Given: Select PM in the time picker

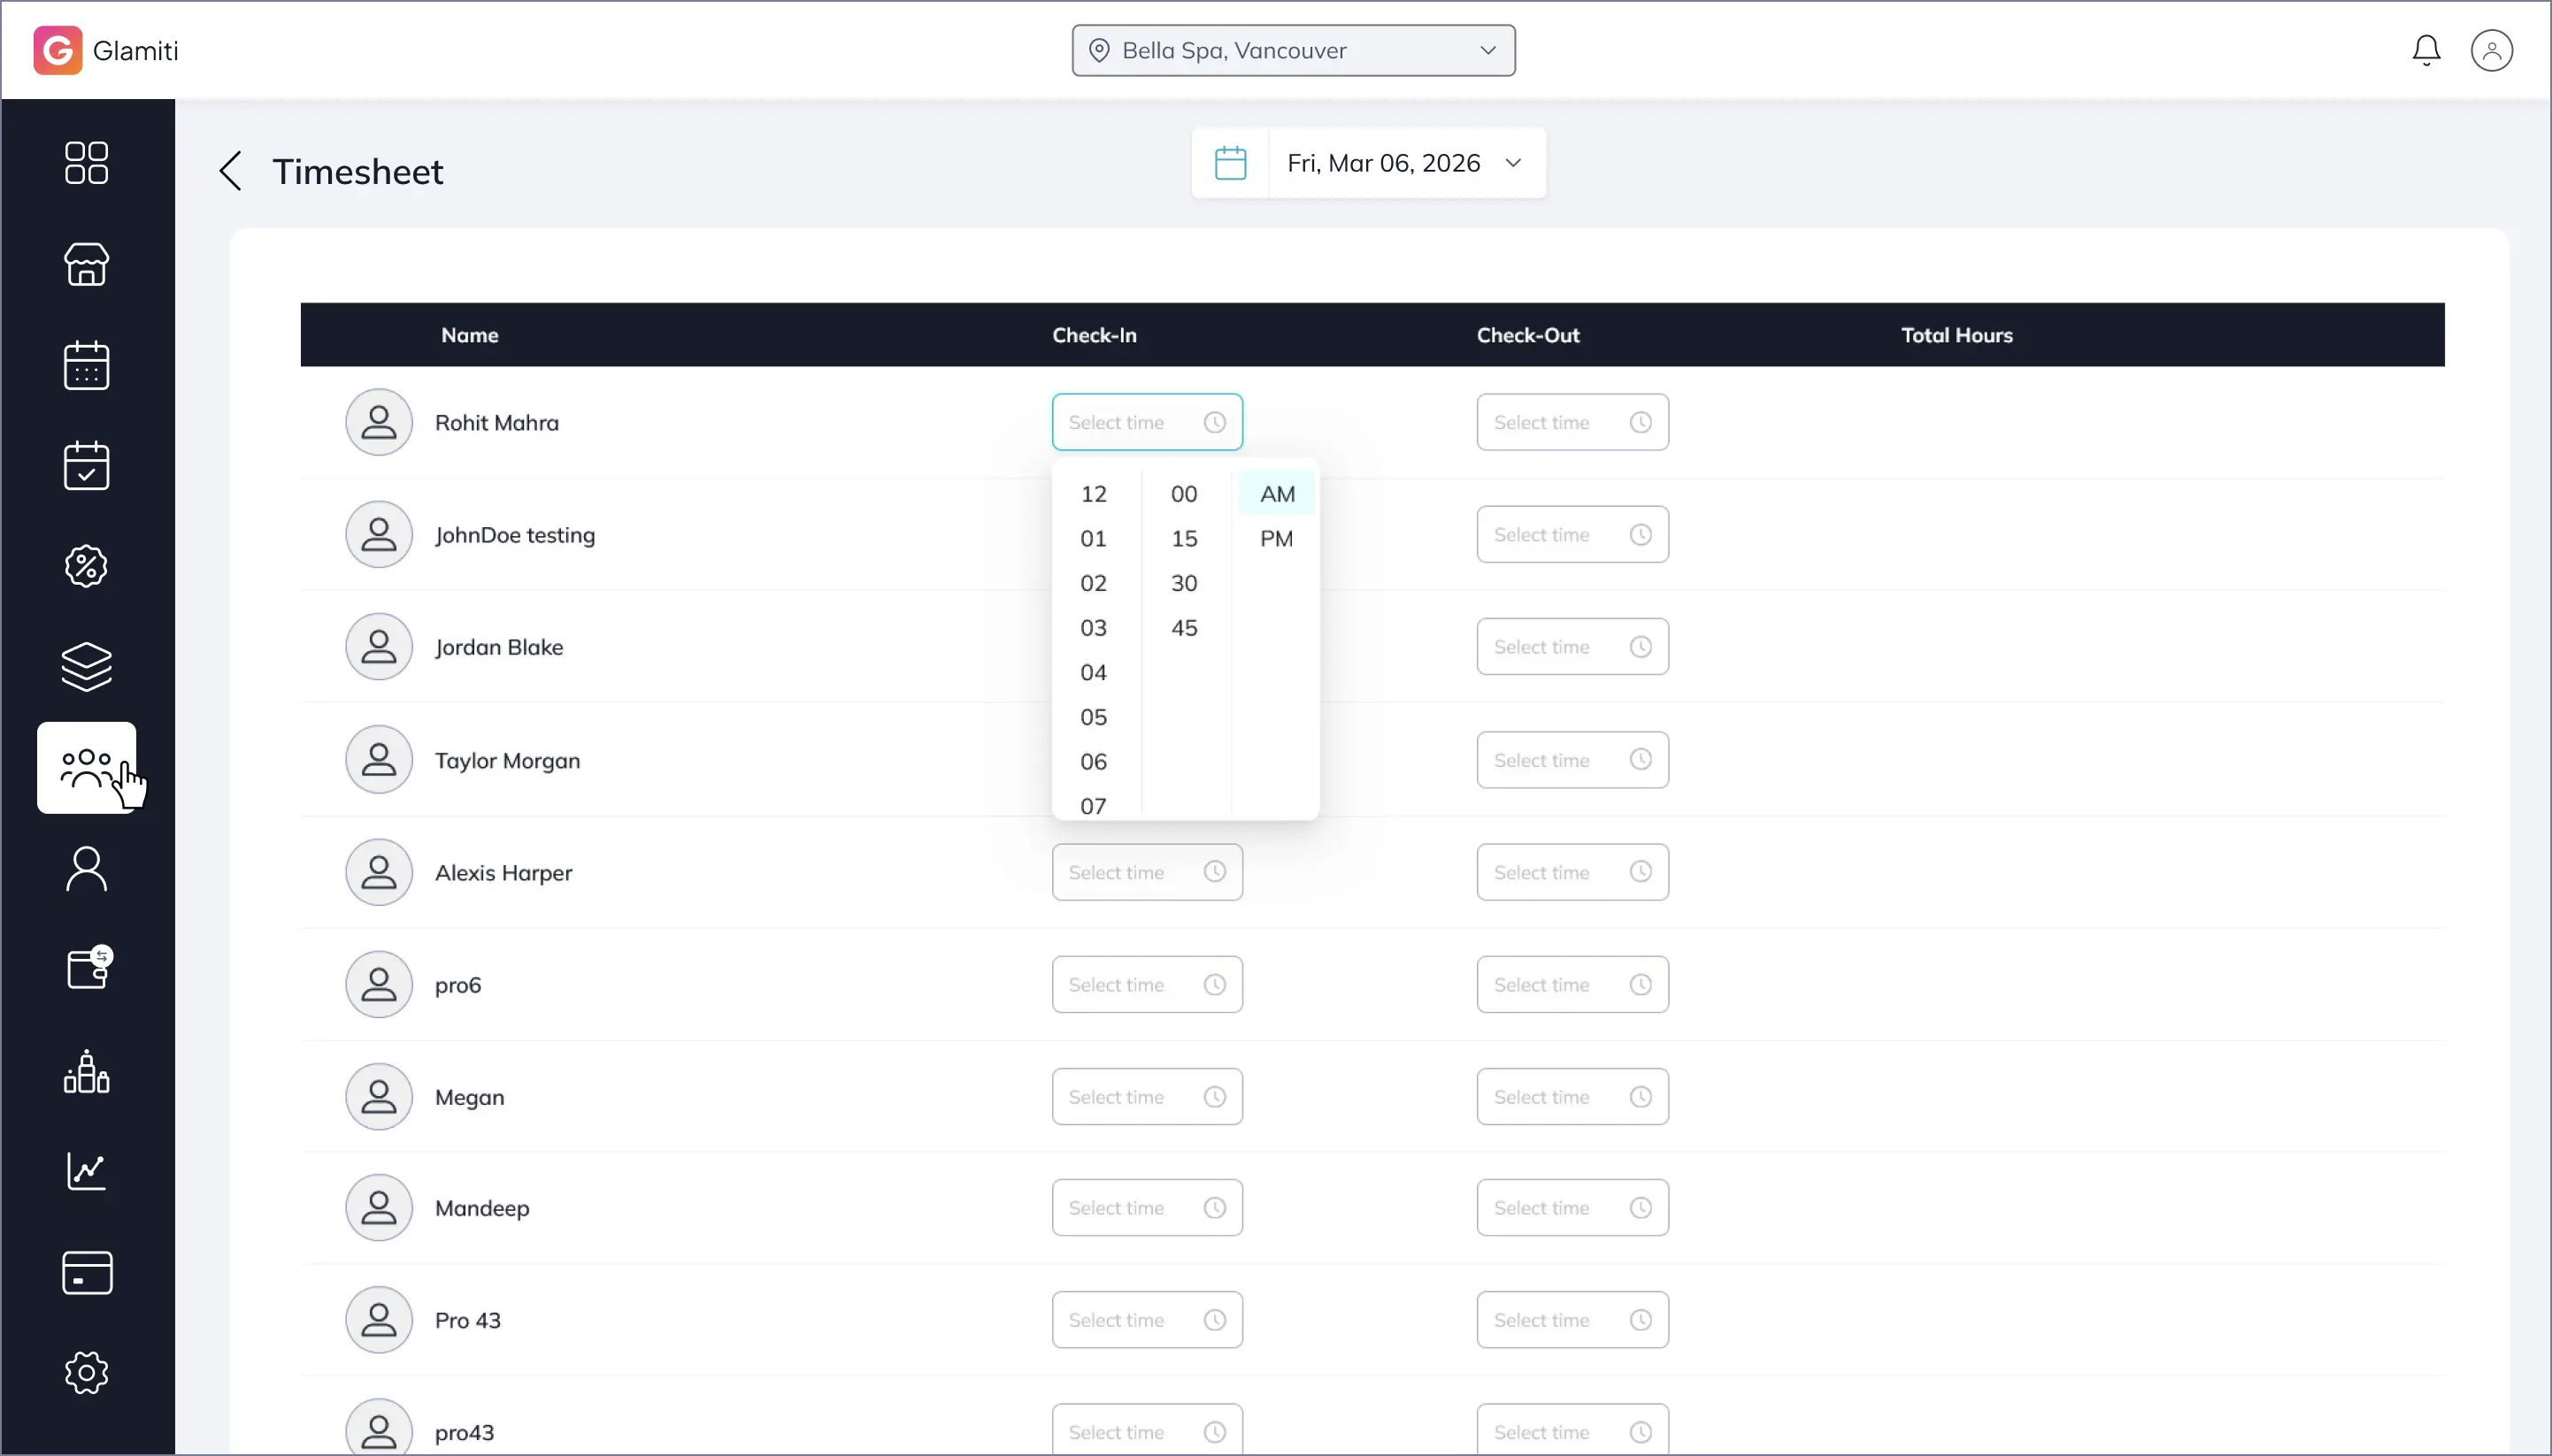Looking at the screenshot, I should (1275, 539).
